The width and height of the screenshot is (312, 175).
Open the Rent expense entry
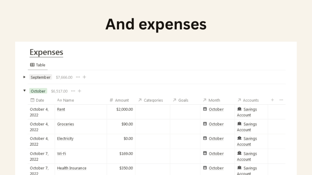pos(61,109)
